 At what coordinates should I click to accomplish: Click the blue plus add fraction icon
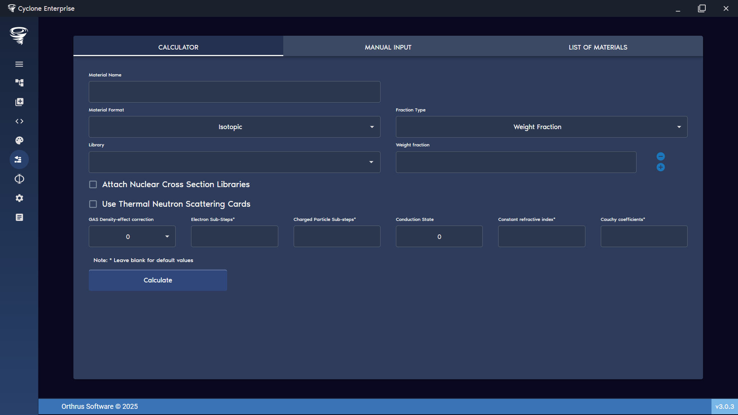(660, 167)
